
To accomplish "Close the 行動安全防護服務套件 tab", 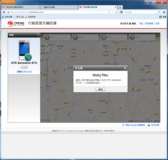I will click(x=38, y=7).
